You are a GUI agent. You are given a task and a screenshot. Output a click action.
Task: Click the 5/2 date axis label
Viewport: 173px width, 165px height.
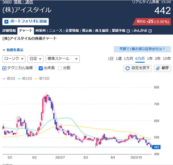(x=10, y=158)
